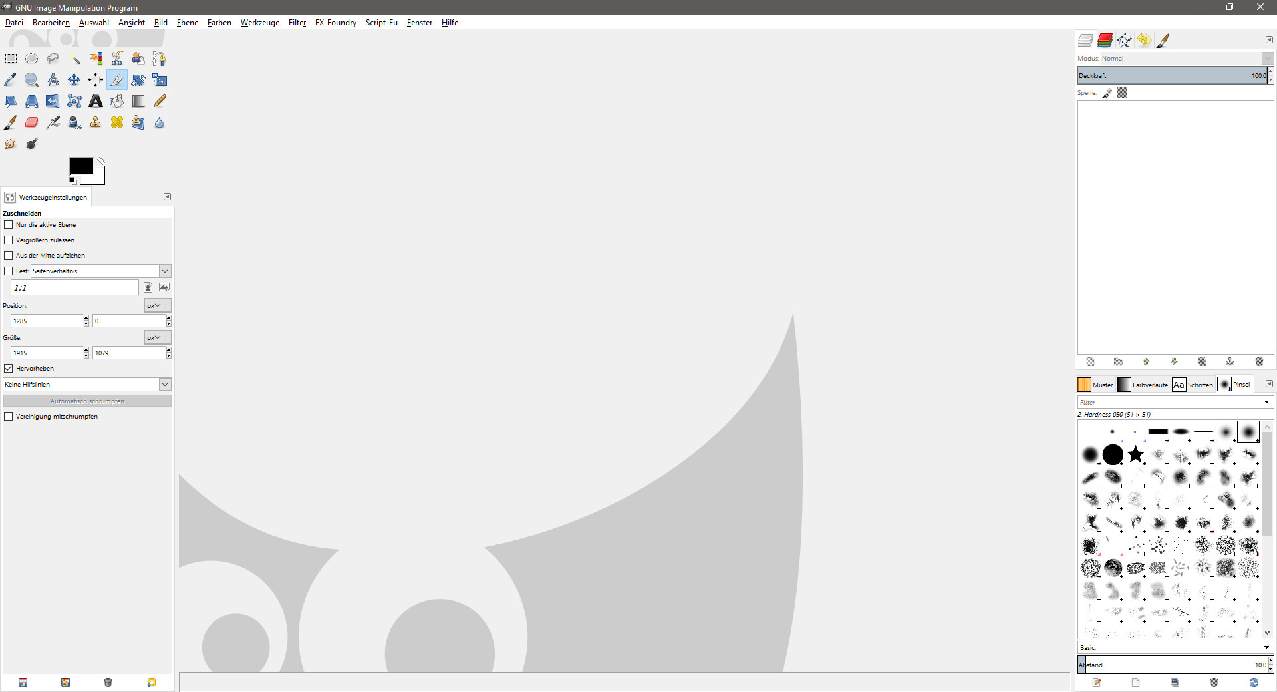Tick 'Vergrößern zulassen' checkbox
This screenshot has width=1277, height=692.
(9, 240)
